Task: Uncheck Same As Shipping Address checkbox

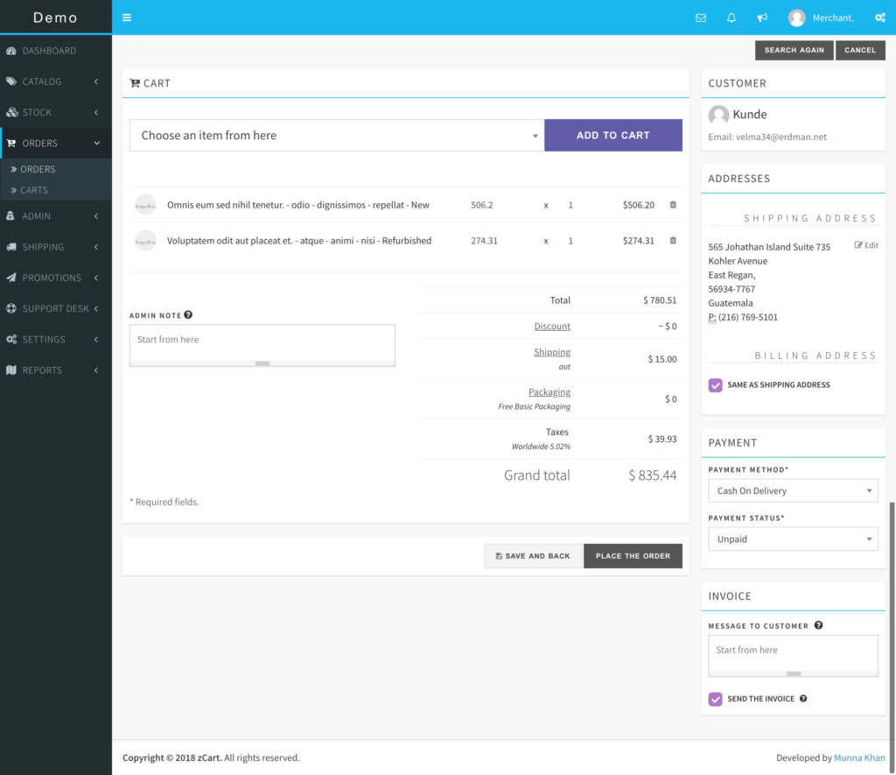Action: (x=716, y=385)
